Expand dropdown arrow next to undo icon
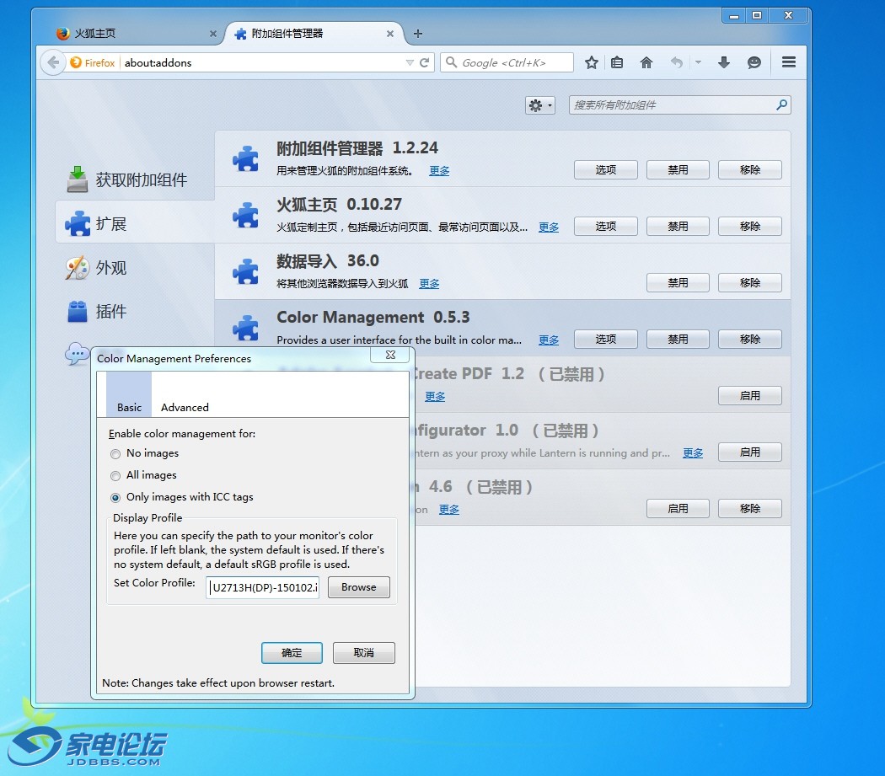Screen dimensions: 885x776 click(x=698, y=62)
